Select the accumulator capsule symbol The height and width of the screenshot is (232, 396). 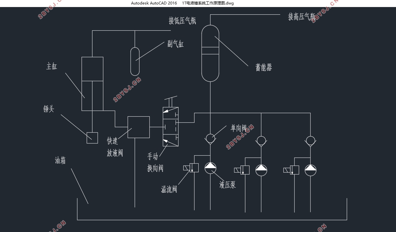coord(210,53)
